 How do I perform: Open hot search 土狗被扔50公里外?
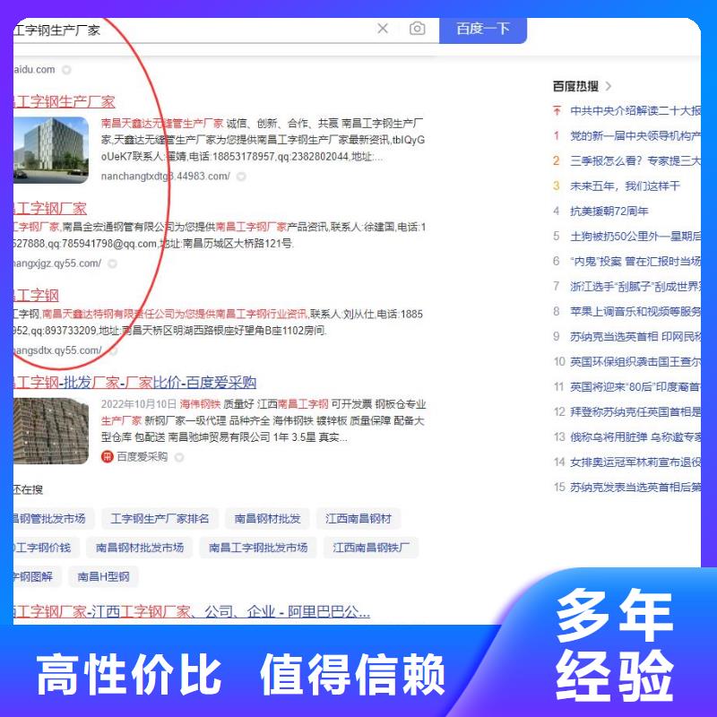[x=635, y=237]
